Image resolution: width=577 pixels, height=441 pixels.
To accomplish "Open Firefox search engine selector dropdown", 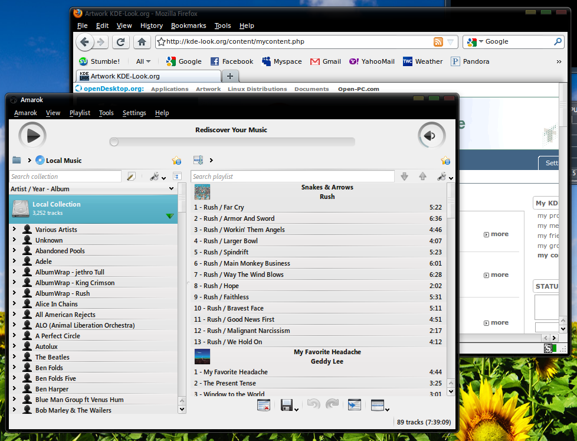I will pyautogui.click(x=475, y=41).
